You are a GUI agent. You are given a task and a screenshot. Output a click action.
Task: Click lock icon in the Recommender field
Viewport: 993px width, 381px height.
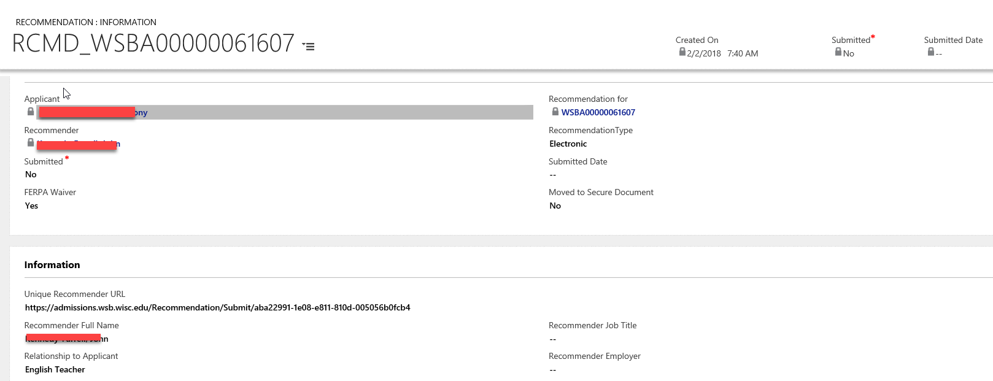pos(31,142)
